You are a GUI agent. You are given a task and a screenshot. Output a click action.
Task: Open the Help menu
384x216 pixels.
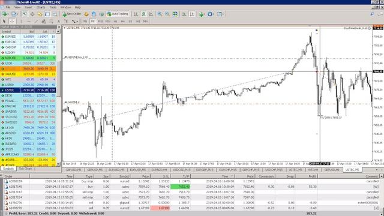coord(77,7)
